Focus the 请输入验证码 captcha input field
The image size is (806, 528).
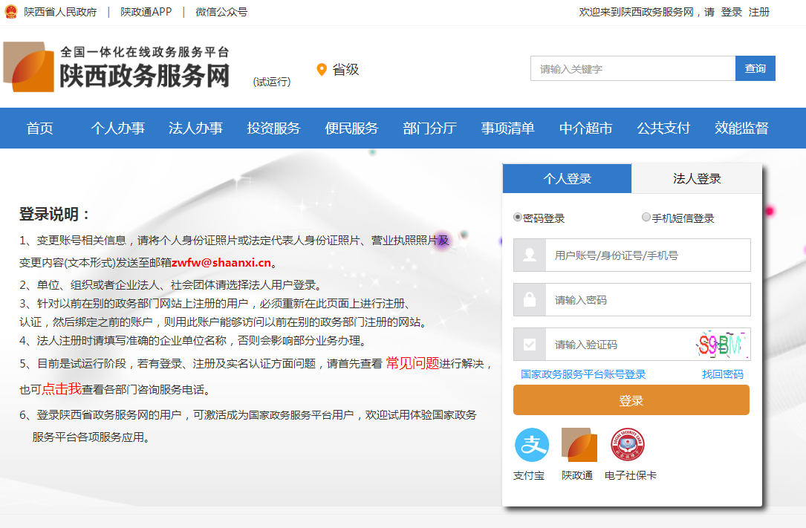[620, 344]
